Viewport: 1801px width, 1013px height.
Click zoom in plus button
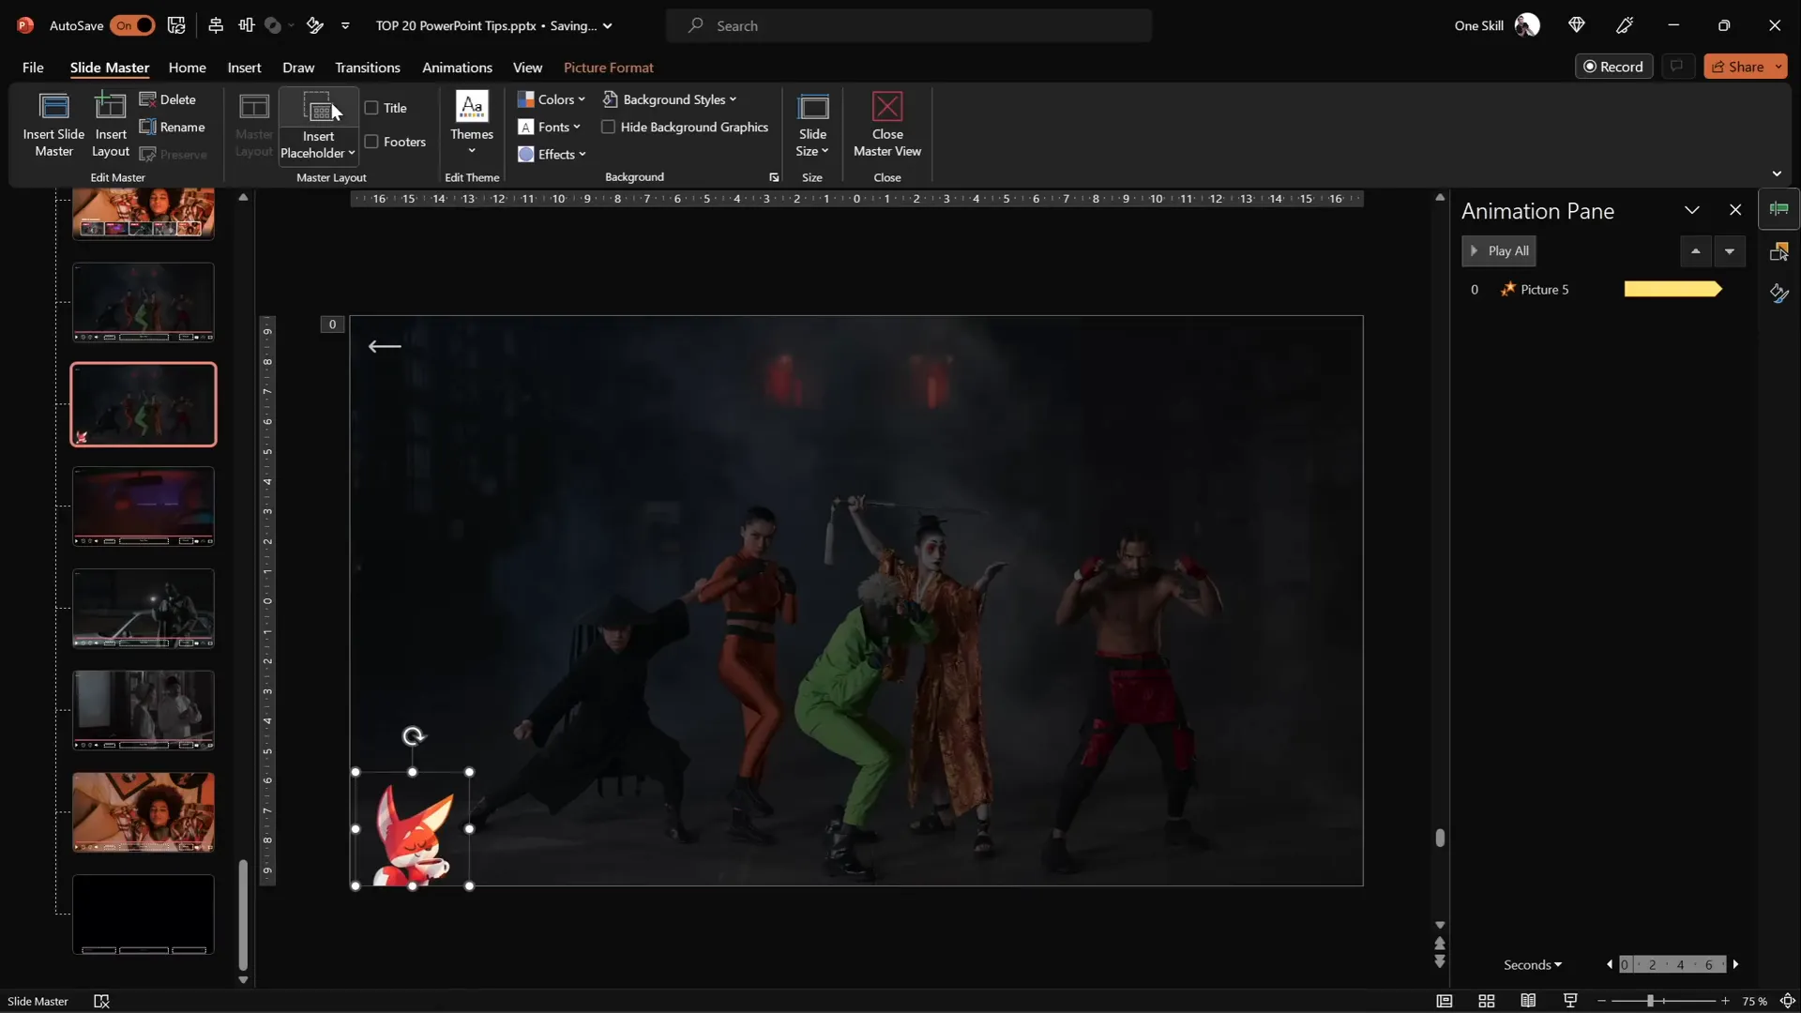pos(1725,1002)
